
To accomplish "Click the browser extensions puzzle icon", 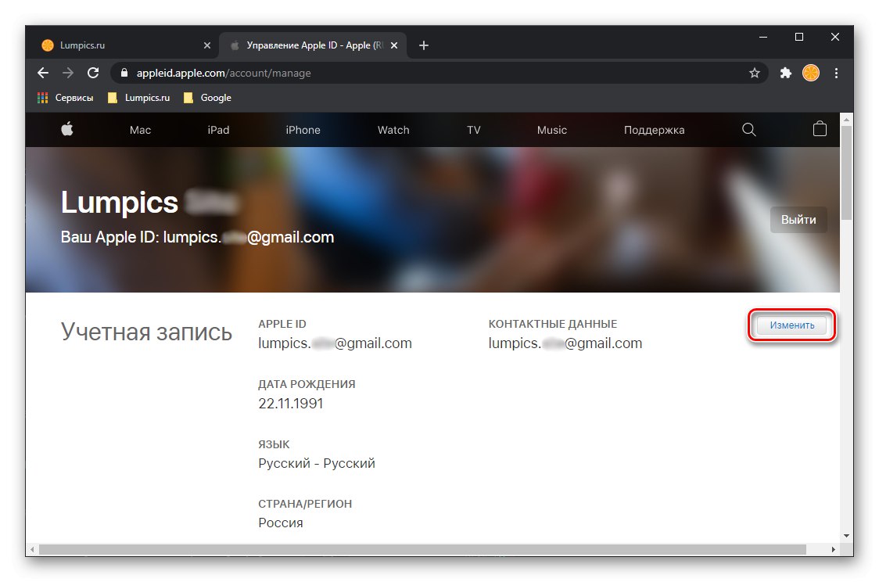I will point(784,73).
